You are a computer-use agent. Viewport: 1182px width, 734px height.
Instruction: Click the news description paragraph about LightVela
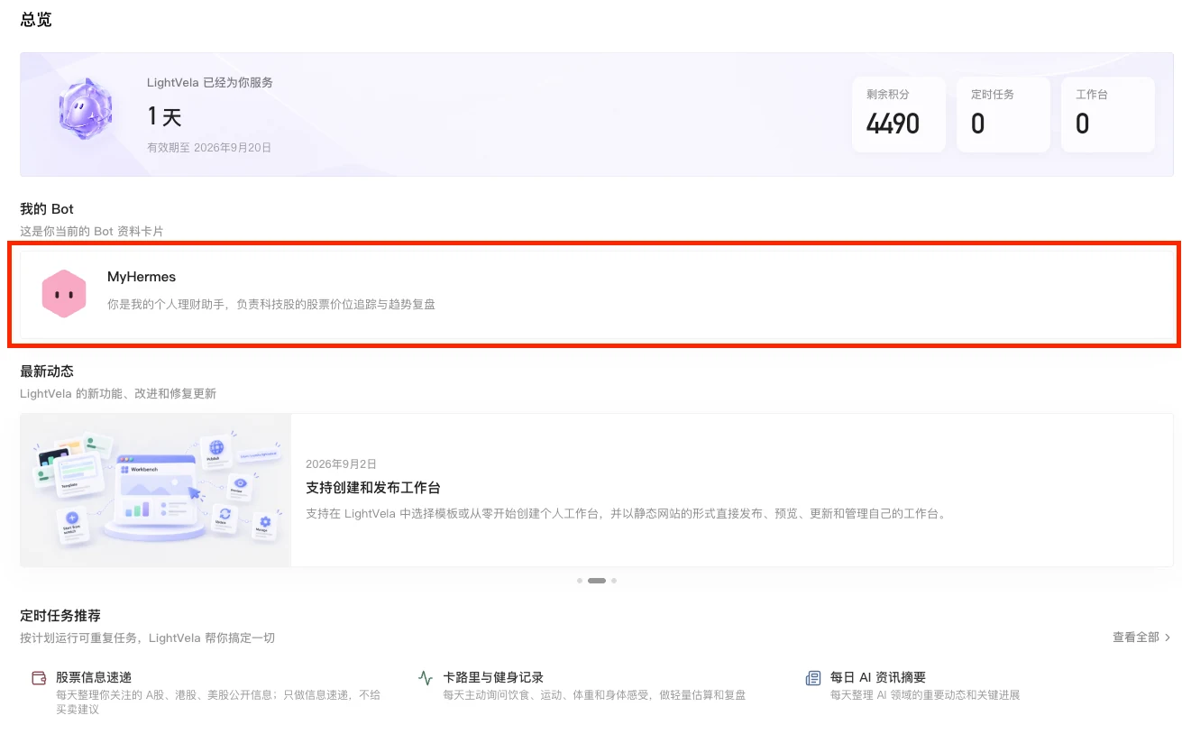pyautogui.click(x=627, y=514)
